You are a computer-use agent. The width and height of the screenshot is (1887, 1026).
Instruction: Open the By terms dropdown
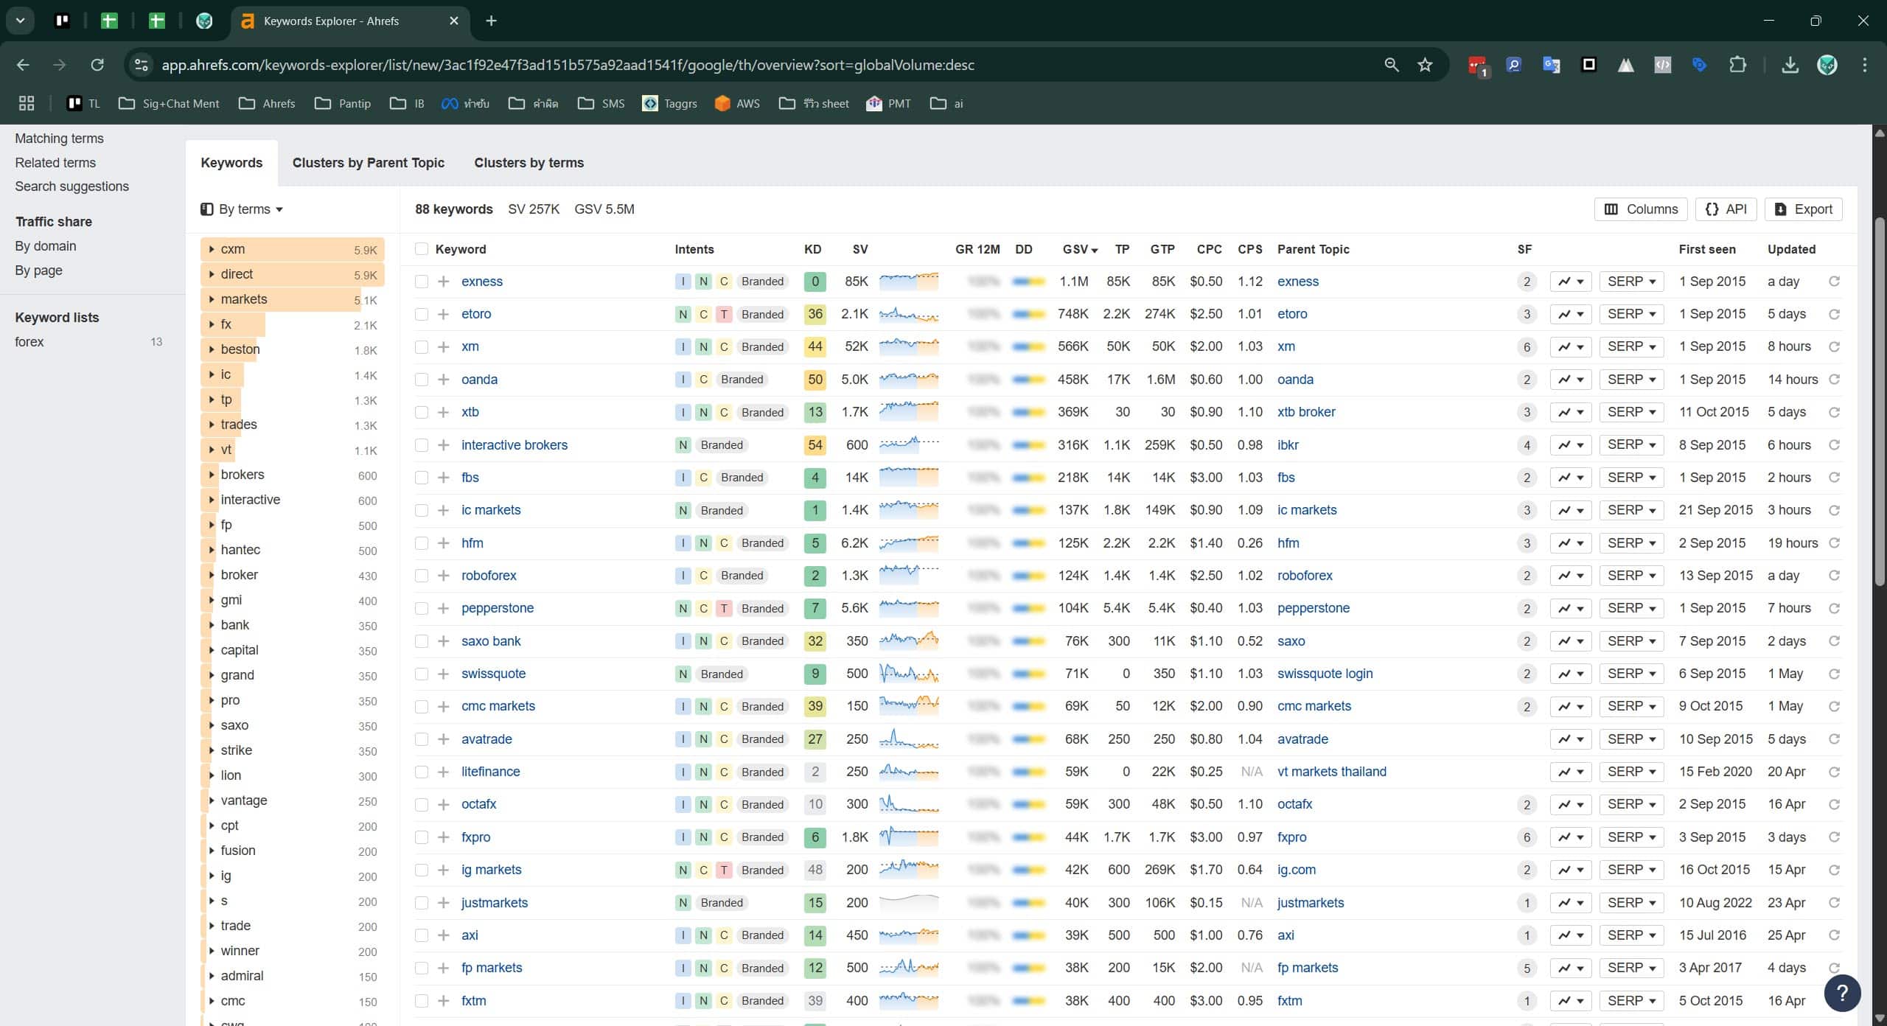(242, 209)
